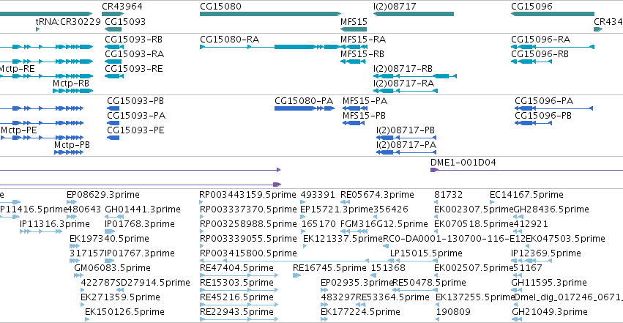Select EST RP003339055.5prime

[x=248, y=239]
